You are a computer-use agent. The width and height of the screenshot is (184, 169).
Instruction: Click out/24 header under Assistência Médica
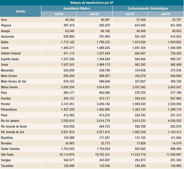59,14
